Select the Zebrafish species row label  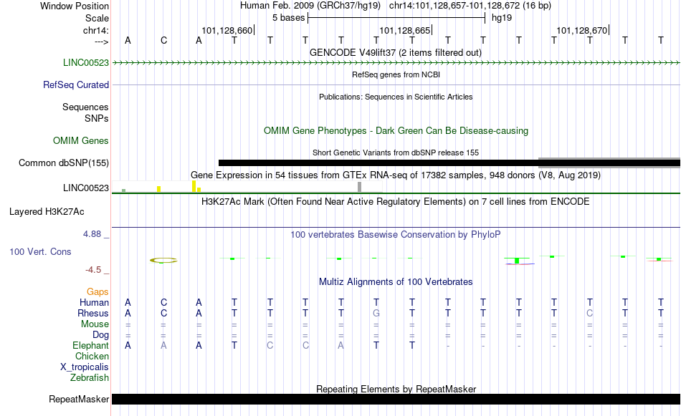(90, 378)
